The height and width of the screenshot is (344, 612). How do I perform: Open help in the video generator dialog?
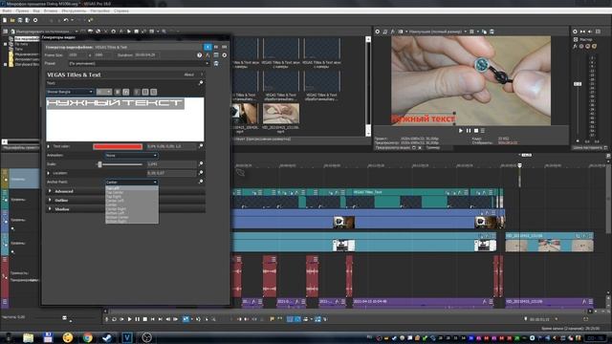point(200,55)
